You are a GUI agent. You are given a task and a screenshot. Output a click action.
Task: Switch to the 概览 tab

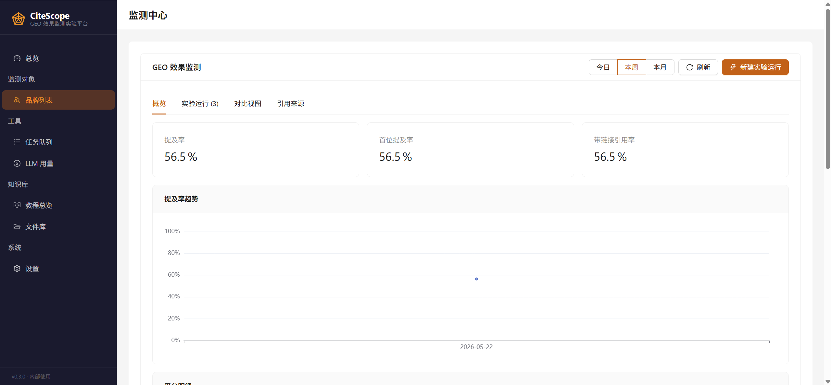159,103
